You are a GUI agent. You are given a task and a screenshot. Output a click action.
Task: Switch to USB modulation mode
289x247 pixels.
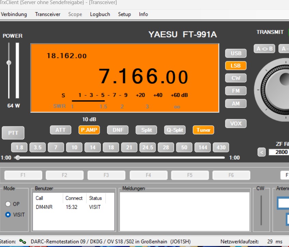tap(236, 53)
